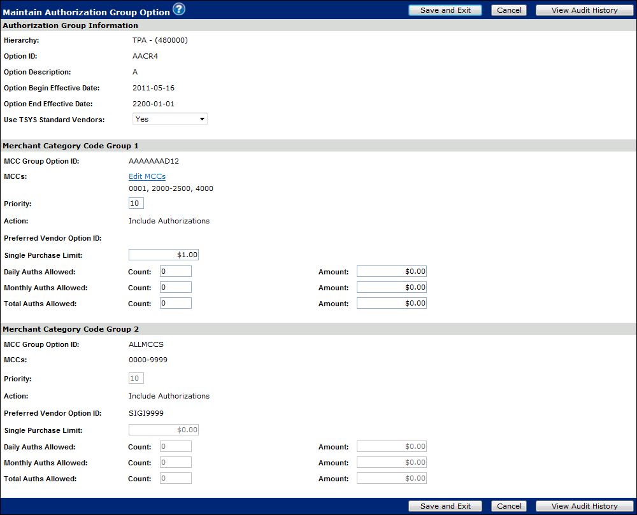Viewport: 637px width, 515px height.
Task: Click the disabled Priority field in Group 2
Action: 136,378
